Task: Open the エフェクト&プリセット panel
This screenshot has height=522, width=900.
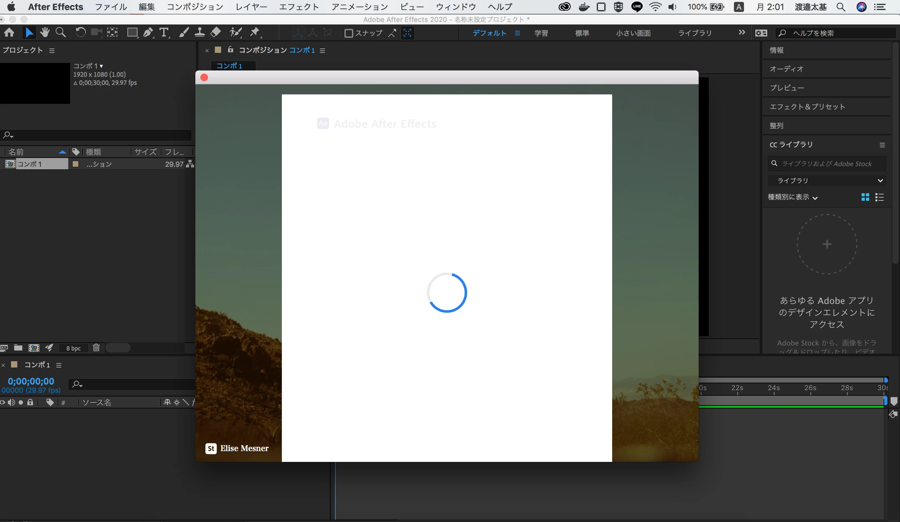Action: [x=807, y=106]
